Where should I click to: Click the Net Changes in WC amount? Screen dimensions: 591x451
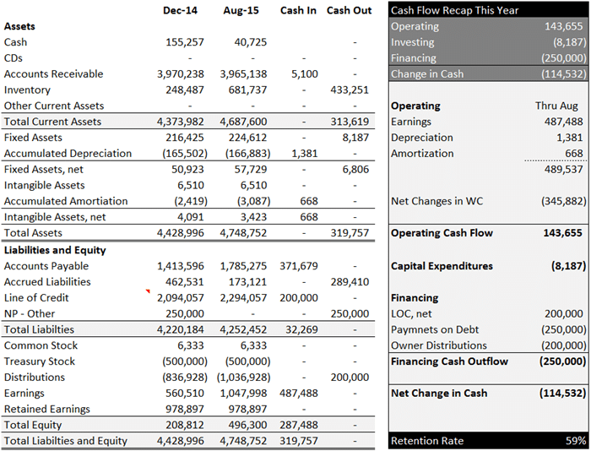[564, 201]
